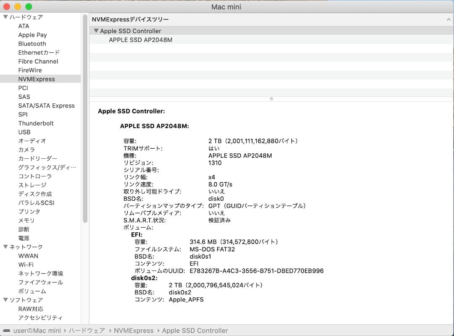Image resolution: width=454 pixels, height=336 pixels.
Task: Click the S.M.A.R.T.状況 value 検証済み
Action: tap(219, 220)
